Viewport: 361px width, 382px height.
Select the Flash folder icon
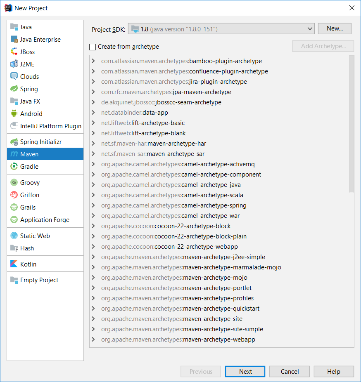click(x=14, y=248)
